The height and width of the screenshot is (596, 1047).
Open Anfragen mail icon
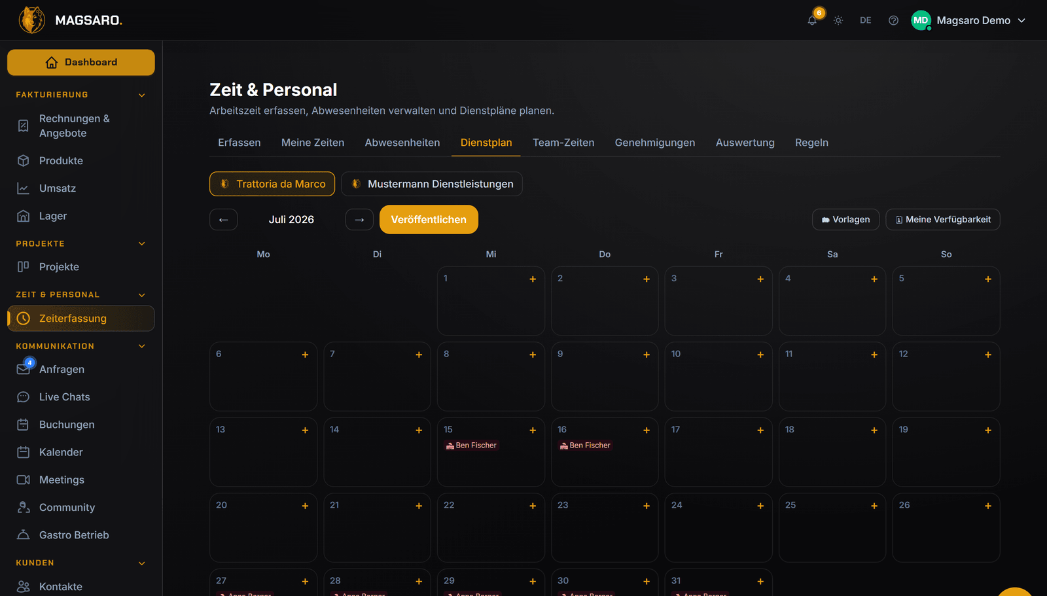(x=23, y=369)
